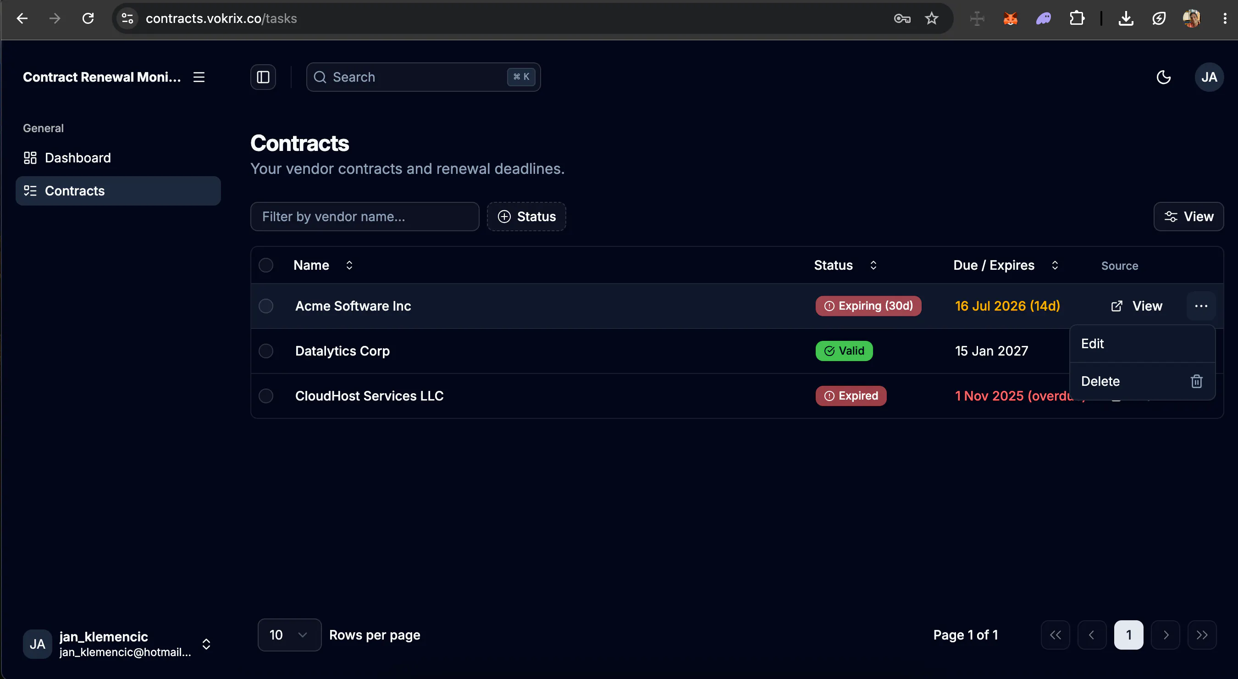The image size is (1238, 679).
Task: Click the Source column header
Action: click(x=1119, y=266)
